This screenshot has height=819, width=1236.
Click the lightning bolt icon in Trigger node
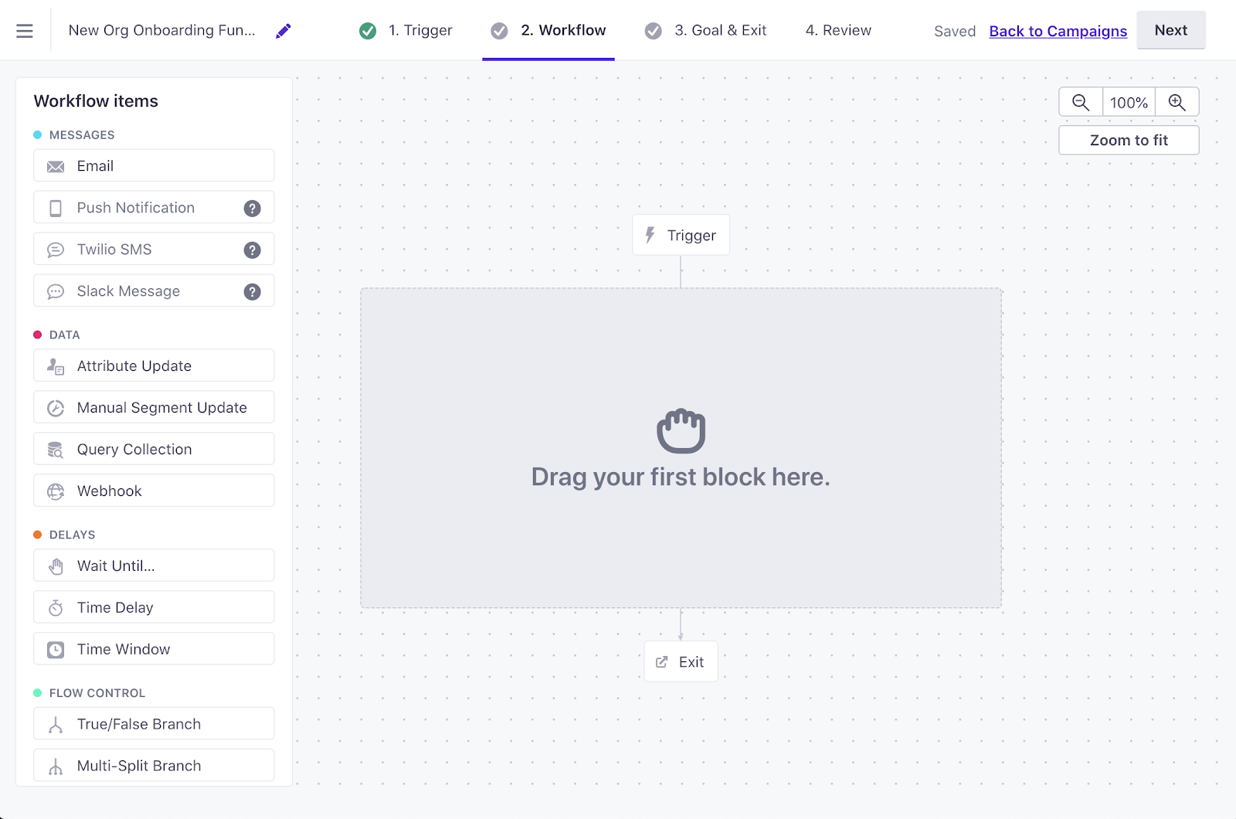coord(650,236)
